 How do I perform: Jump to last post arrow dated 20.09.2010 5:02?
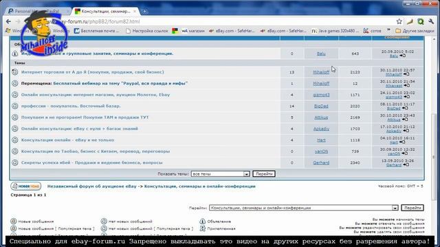click(402, 56)
